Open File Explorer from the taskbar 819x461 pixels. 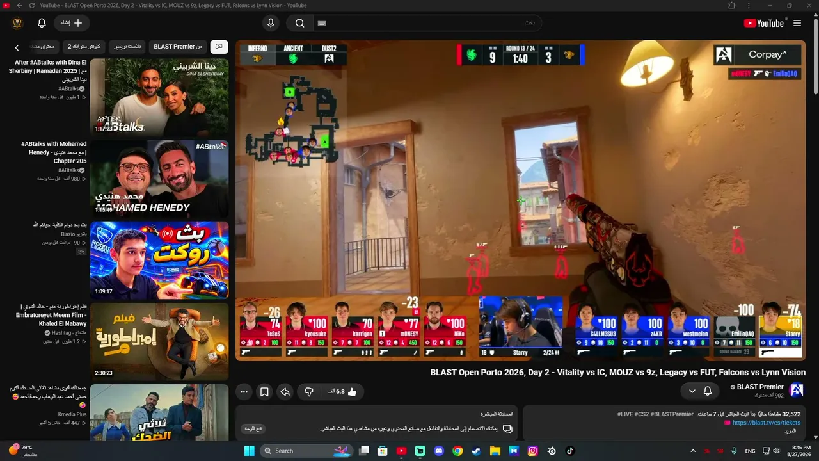[x=495, y=451]
